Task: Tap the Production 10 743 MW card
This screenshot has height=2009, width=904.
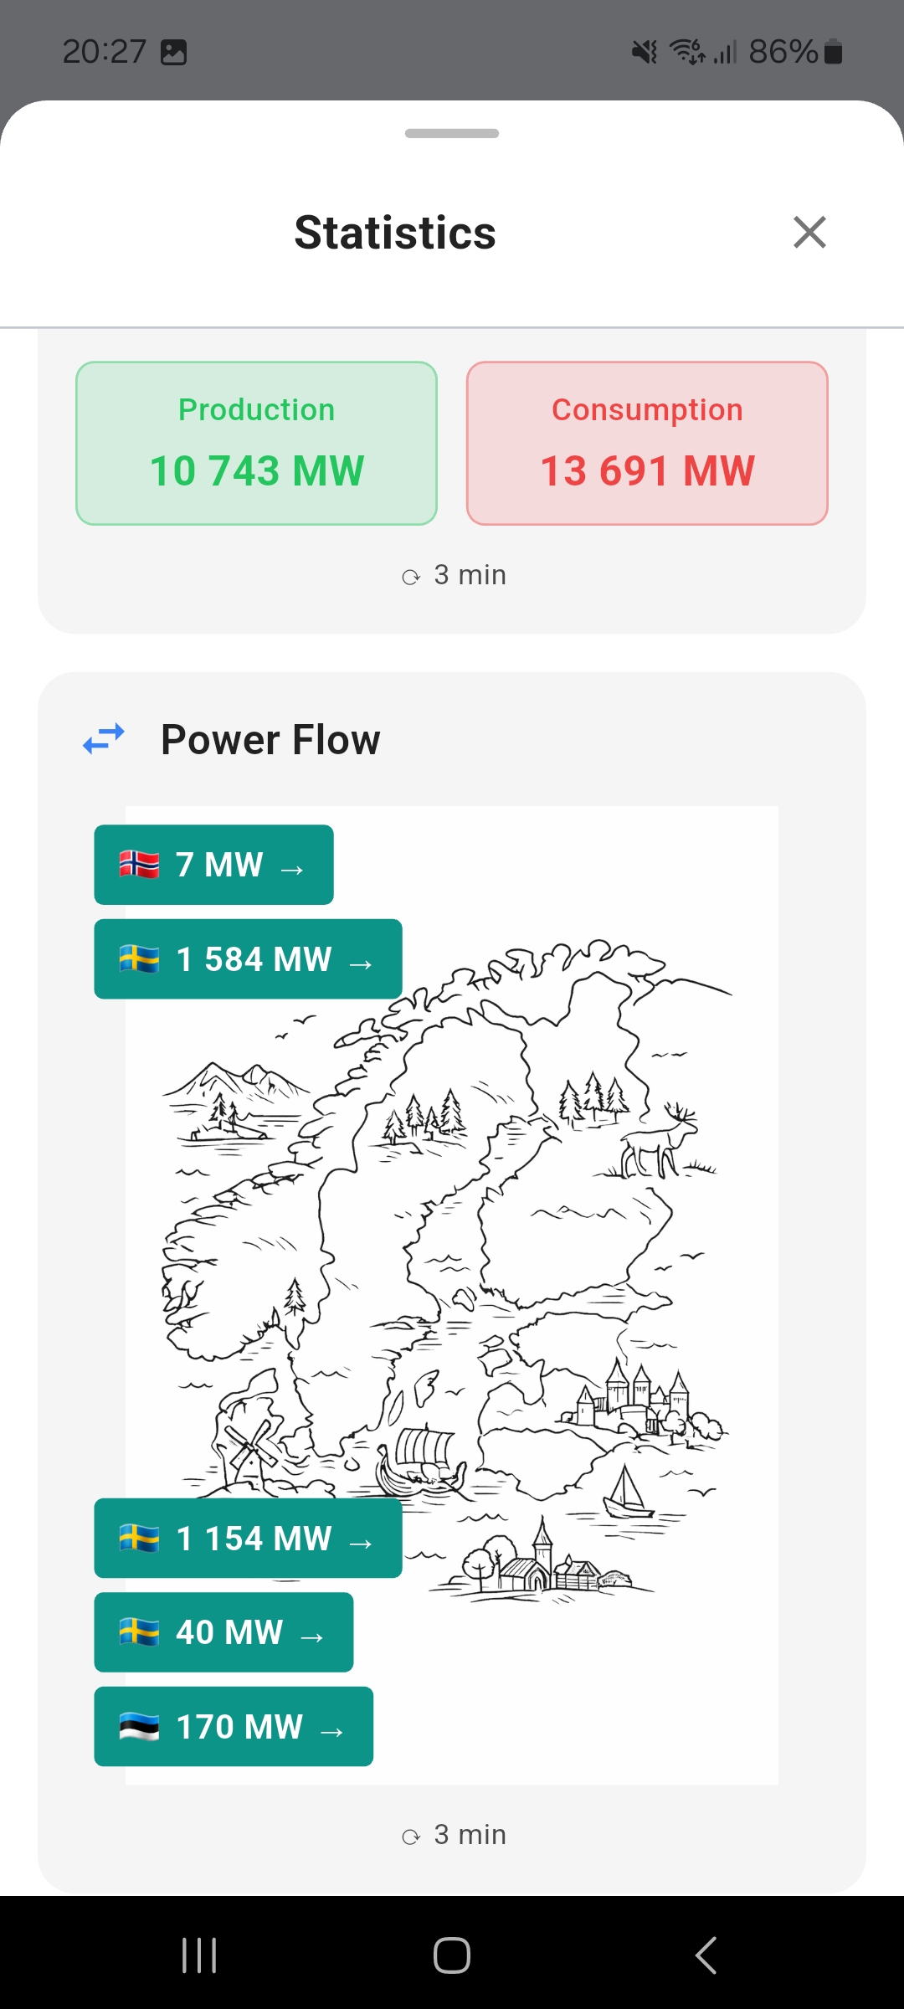Action: pos(256,444)
